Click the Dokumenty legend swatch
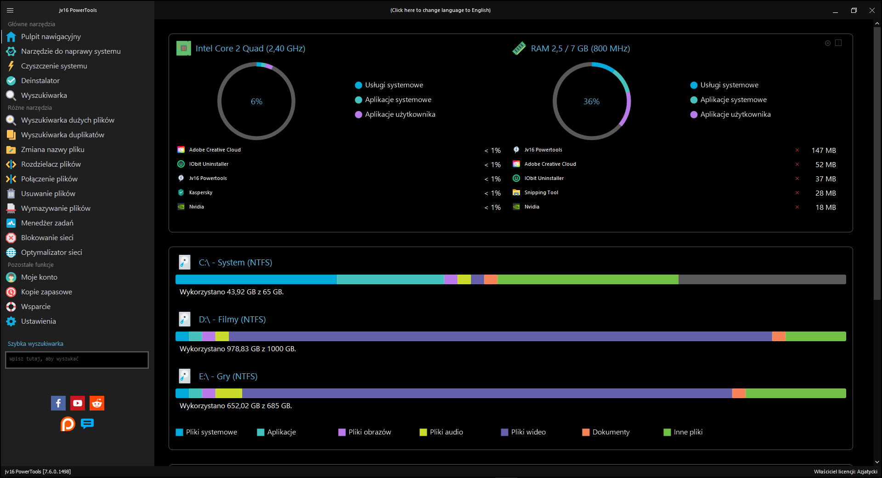Viewport: 882px width, 478px height. (x=586, y=432)
